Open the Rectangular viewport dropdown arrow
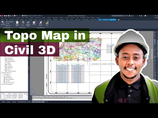Screen dimensions: 158x118 coord(14,22)
